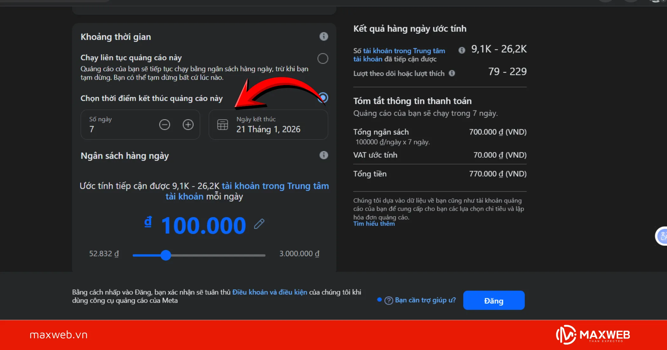
Task: Select the Chạy liên tục quảng cáo này radio button
Action: click(323, 58)
